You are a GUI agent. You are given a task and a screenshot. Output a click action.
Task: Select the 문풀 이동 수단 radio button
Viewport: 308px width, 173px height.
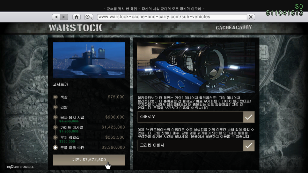(55, 148)
